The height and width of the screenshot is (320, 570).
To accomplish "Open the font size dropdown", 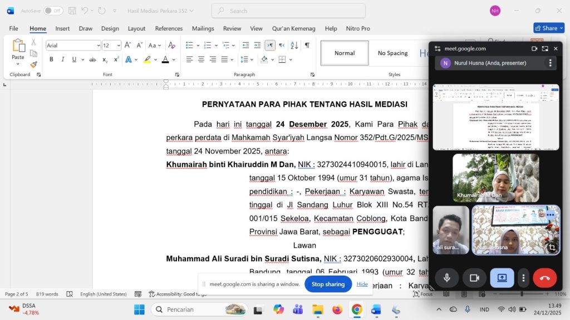I will (119, 46).
